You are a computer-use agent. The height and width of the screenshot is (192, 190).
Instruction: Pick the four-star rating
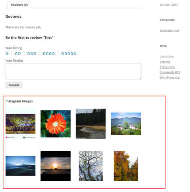click(49, 53)
